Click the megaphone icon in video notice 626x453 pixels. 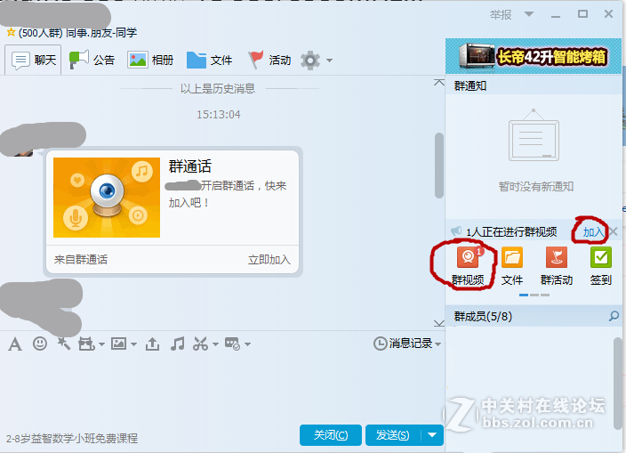[456, 231]
